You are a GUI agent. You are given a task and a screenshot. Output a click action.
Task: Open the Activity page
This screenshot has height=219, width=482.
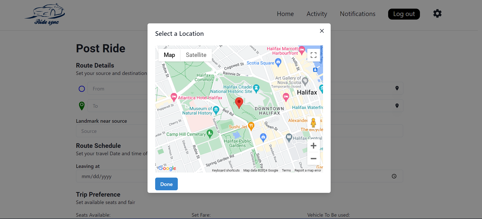(x=317, y=14)
